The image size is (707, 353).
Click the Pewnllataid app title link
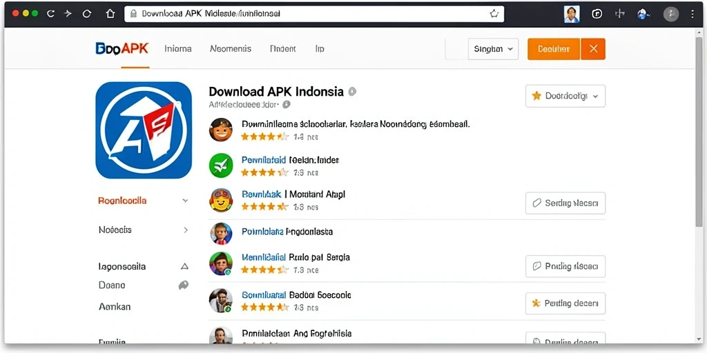pyautogui.click(x=264, y=160)
